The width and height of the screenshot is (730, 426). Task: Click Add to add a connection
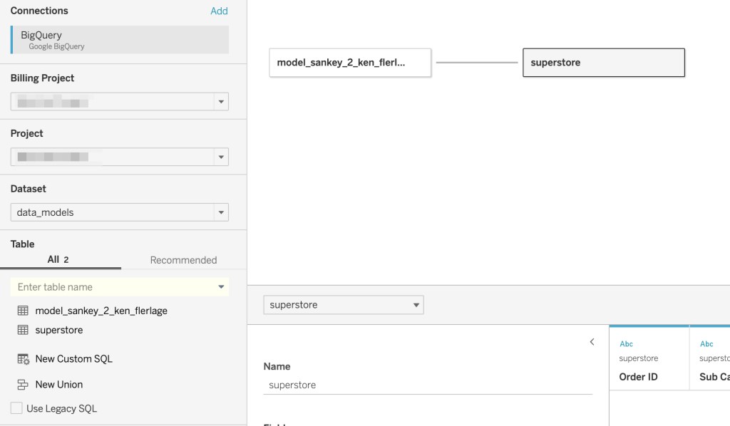pos(219,11)
